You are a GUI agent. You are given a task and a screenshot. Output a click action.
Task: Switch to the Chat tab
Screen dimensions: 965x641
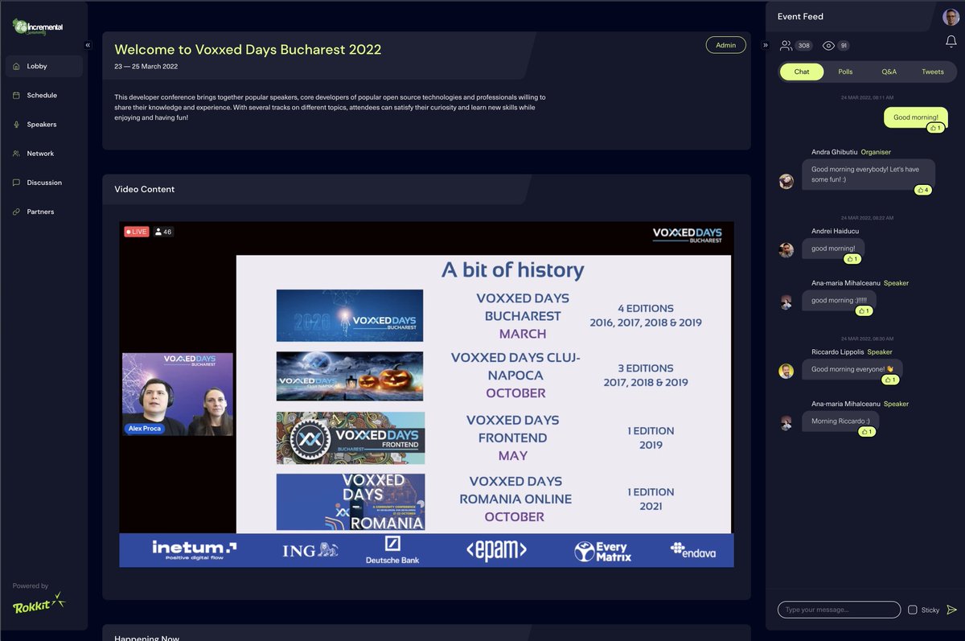[802, 72]
